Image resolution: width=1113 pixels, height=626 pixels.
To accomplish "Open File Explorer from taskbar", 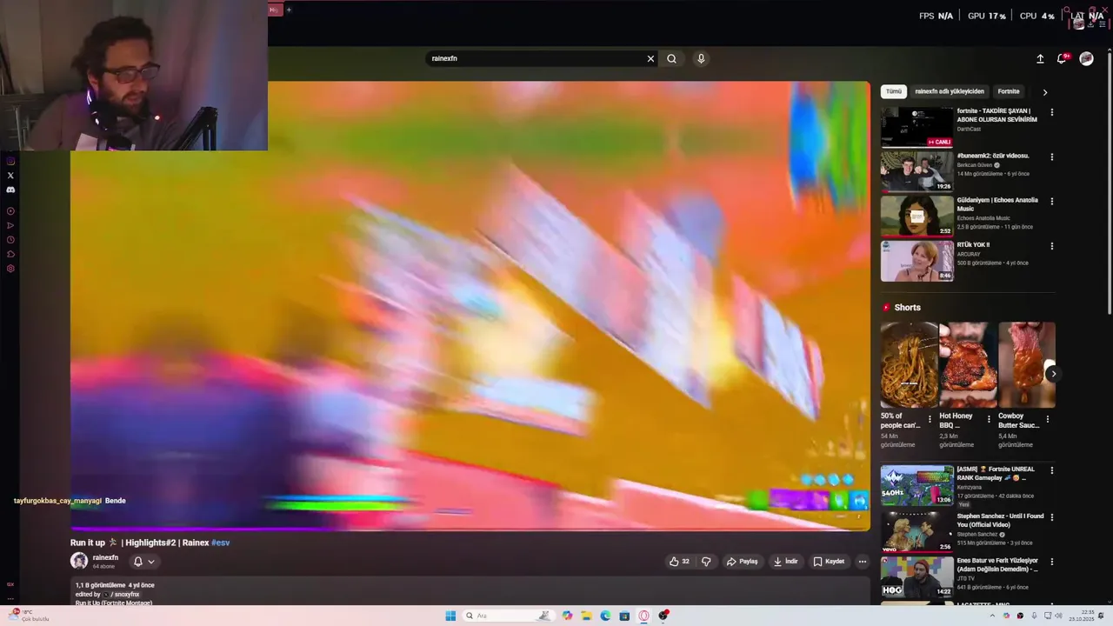I will (586, 616).
